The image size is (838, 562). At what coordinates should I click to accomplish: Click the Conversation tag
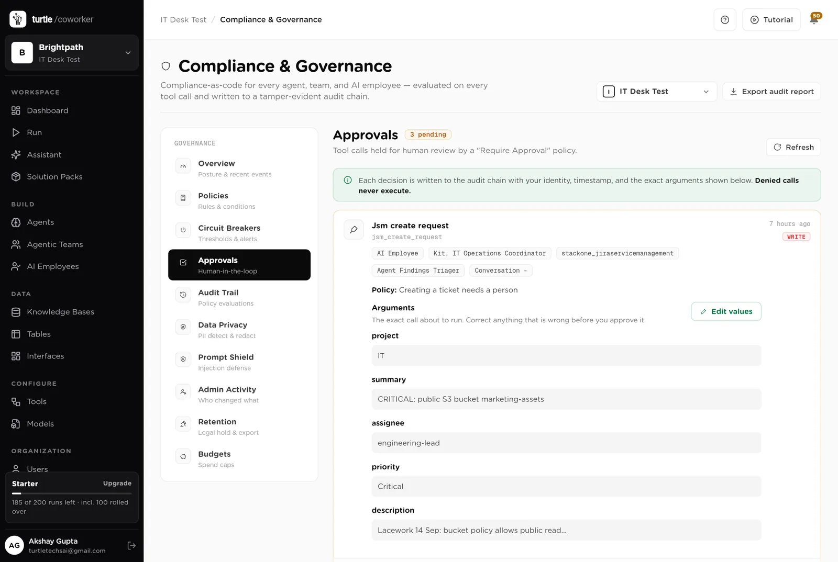pyautogui.click(x=501, y=271)
